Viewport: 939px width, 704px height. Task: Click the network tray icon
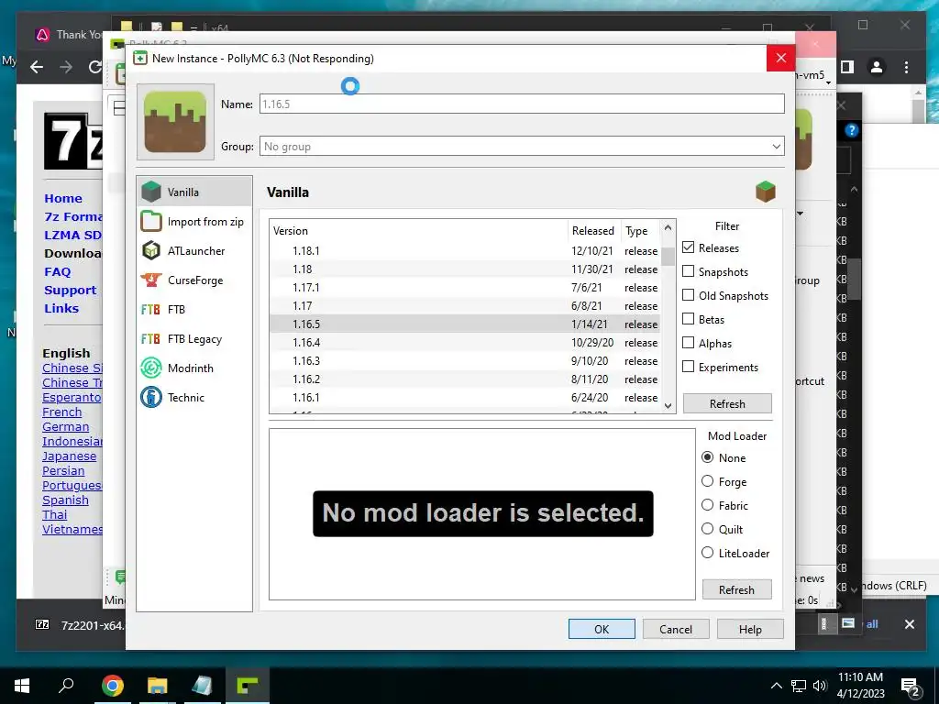click(799, 686)
